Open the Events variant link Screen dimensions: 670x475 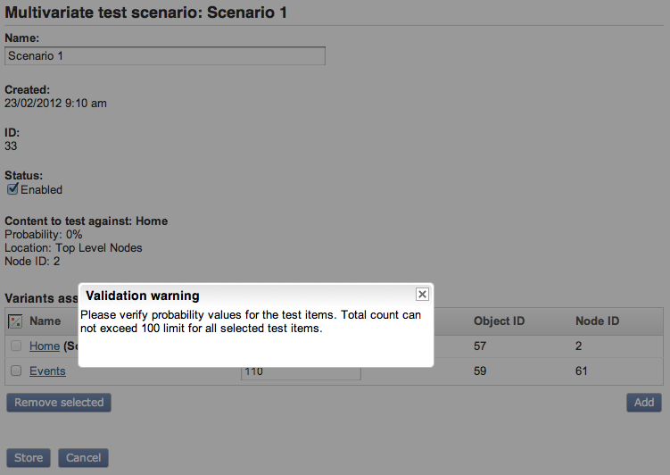point(47,371)
